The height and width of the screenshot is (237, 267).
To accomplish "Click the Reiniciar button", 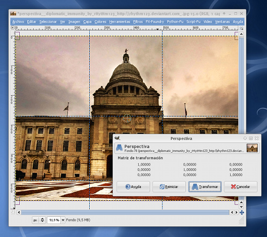I will point(169,187).
